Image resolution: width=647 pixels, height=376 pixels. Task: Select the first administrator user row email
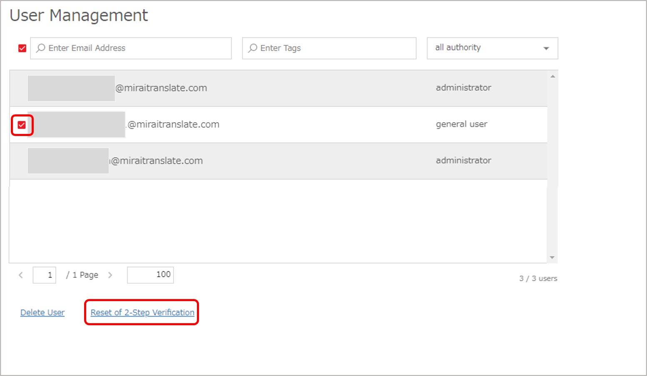(161, 88)
